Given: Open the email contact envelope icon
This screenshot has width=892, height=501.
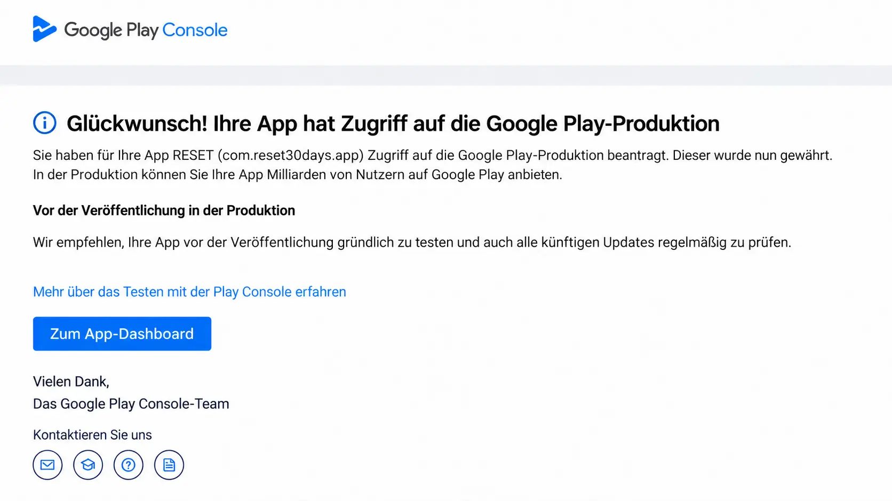Looking at the screenshot, I should pyautogui.click(x=47, y=465).
